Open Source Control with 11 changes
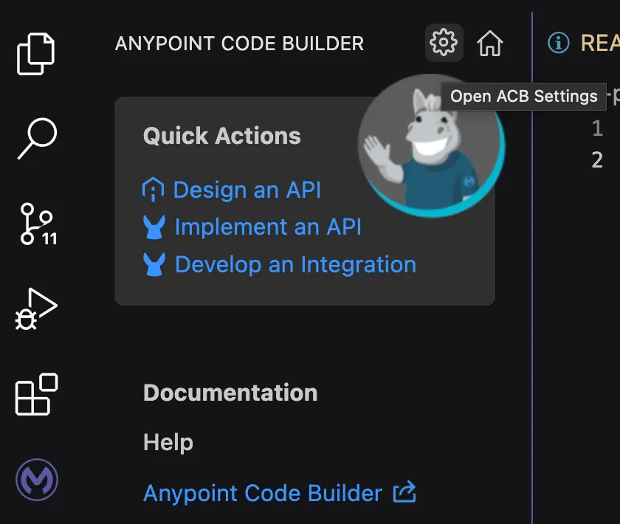The height and width of the screenshot is (524, 620). click(x=38, y=224)
